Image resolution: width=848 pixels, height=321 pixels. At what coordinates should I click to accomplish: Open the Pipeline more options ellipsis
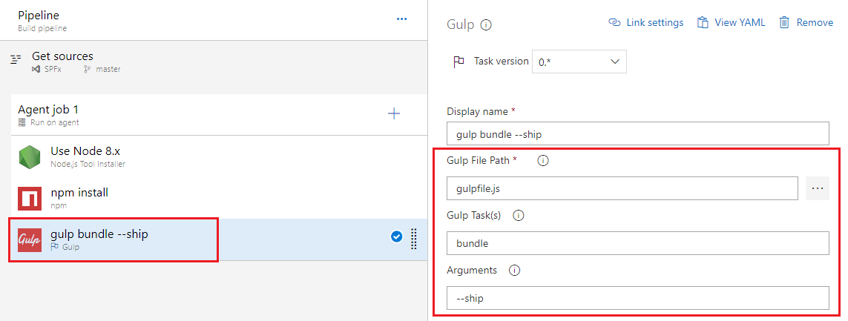[401, 19]
